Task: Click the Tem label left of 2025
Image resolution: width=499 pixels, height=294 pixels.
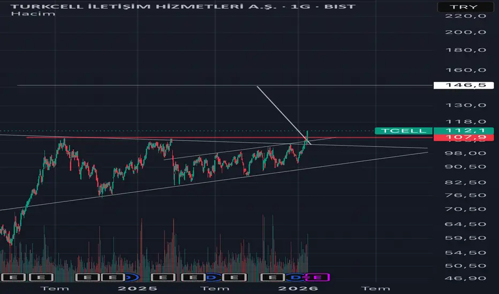Action: coord(55,289)
